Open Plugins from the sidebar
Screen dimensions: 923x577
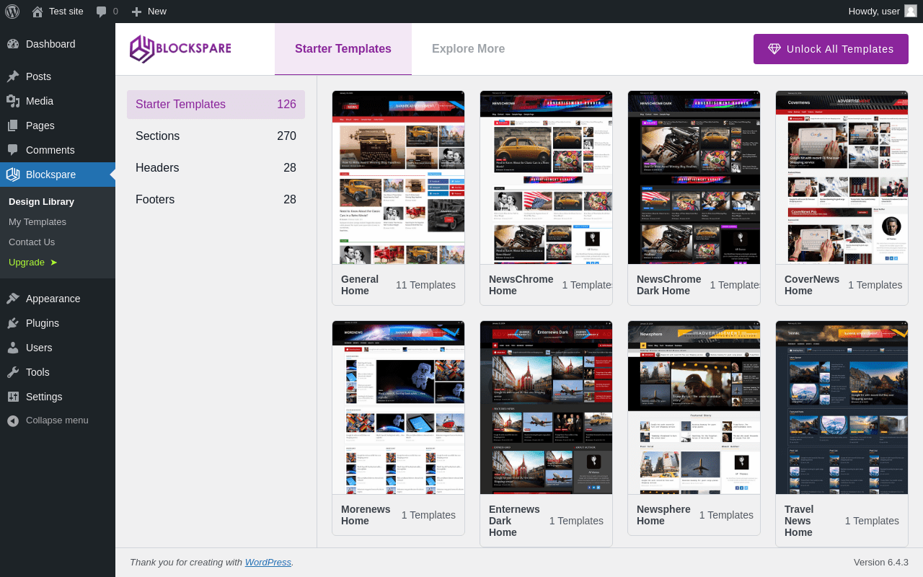(x=42, y=323)
